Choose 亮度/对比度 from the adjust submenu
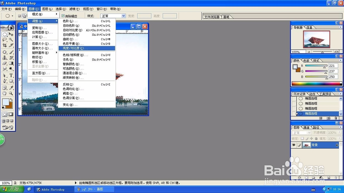This screenshot has width=344, height=193. click(x=87, y=48)
